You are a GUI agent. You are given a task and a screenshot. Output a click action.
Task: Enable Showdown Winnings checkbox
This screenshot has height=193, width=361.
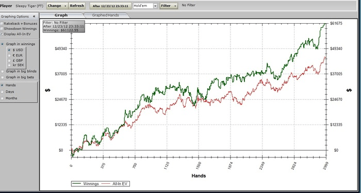tap(2, 29)
